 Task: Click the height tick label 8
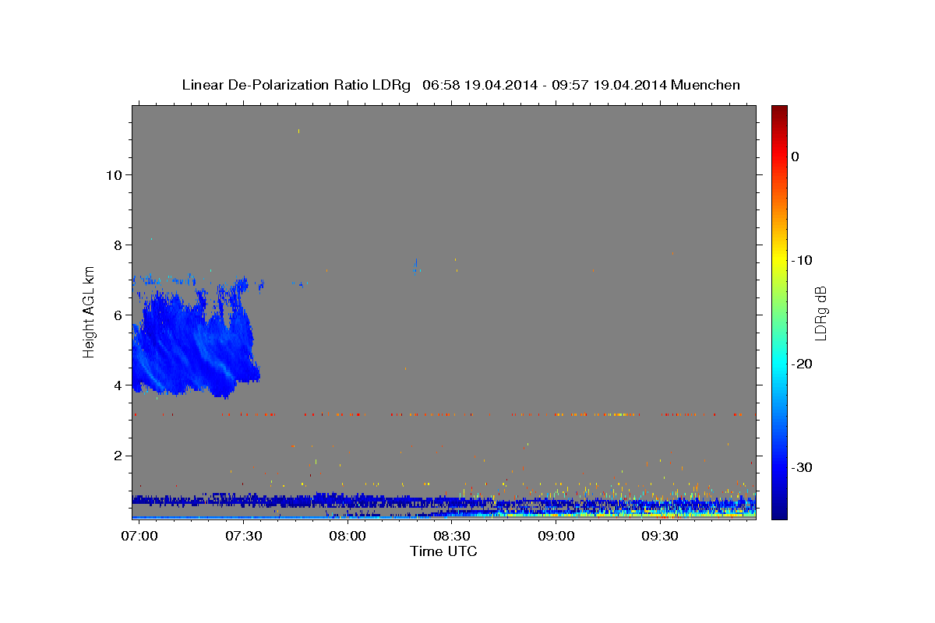[x=117, y=245]
